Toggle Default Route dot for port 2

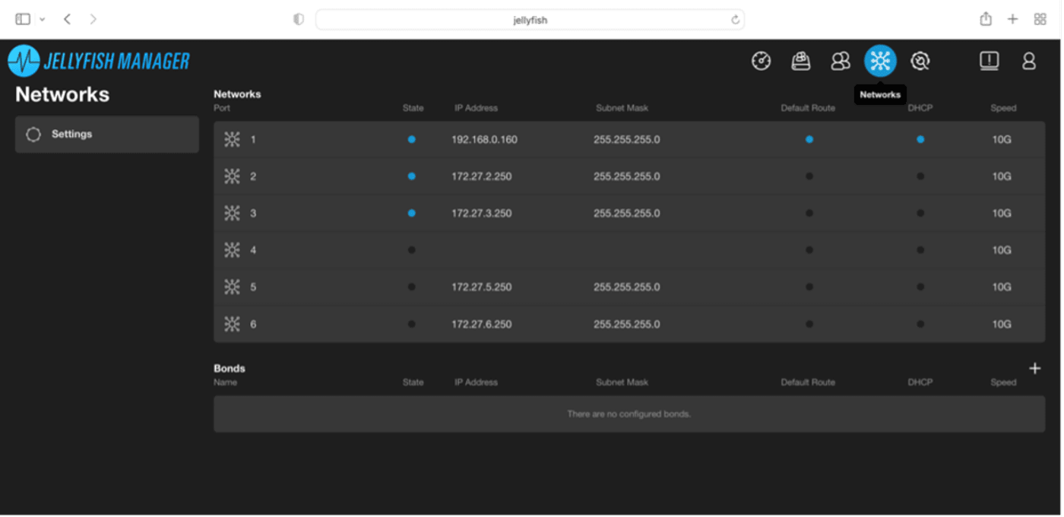[809, 176]
